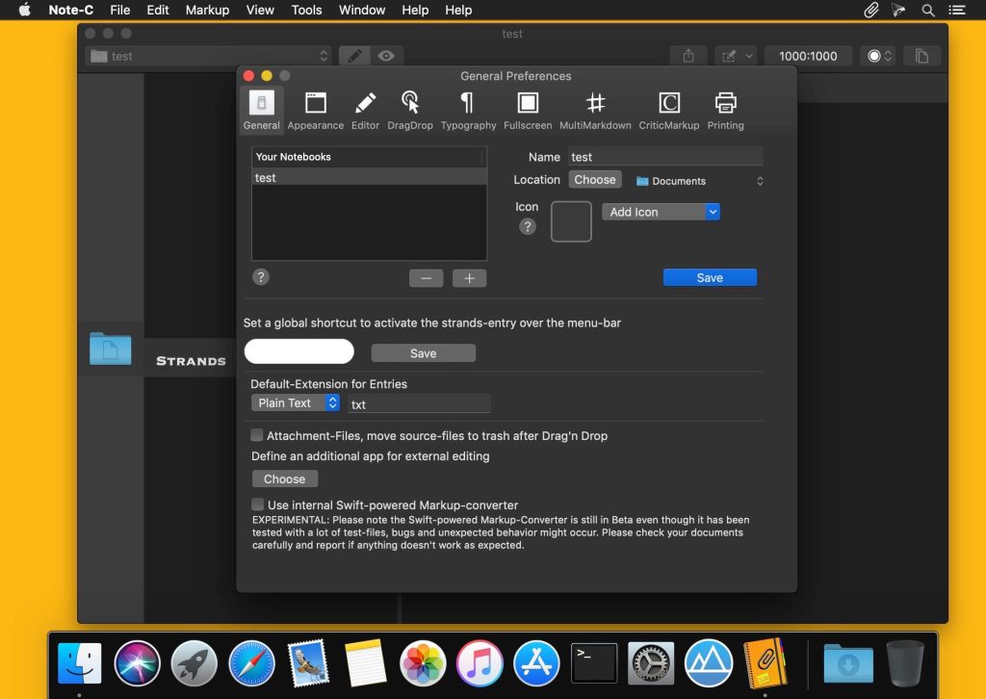This screenshot has width=986, height=699.
Task: Open MultiMarkdown preferences pane
Action: pyautogui.click(x=595, y=111)
